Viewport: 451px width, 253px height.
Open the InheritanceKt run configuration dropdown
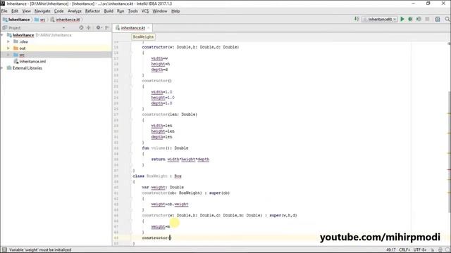click(380, 19)
